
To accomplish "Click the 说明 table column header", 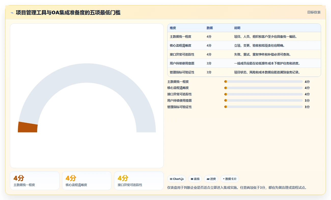I will [x=237, y=28].
